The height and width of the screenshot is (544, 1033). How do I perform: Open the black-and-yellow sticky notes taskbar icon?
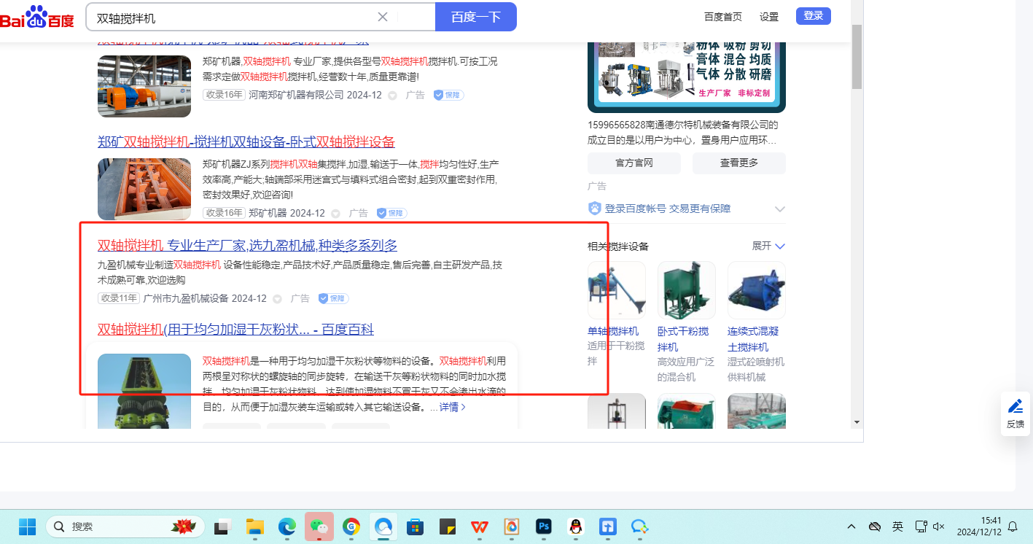coord(448,526)
